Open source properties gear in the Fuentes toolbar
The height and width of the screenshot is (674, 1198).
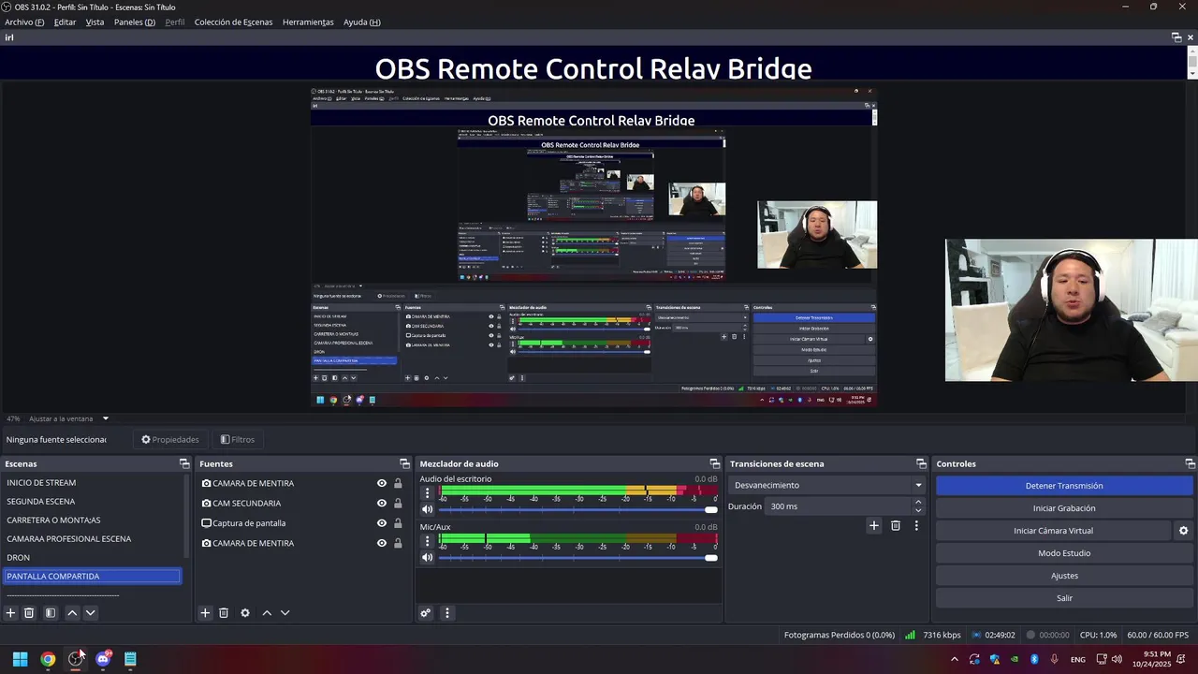245,613
